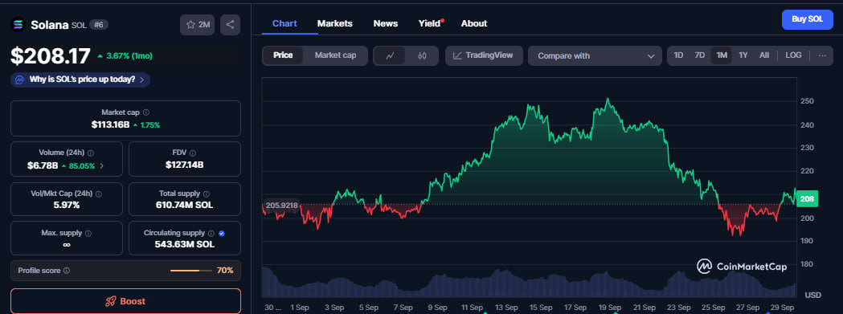Switch to the candlestick chart icon

point(422,55)
